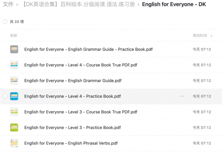Open more options for Level 4 Practice Book

(182, 96)
